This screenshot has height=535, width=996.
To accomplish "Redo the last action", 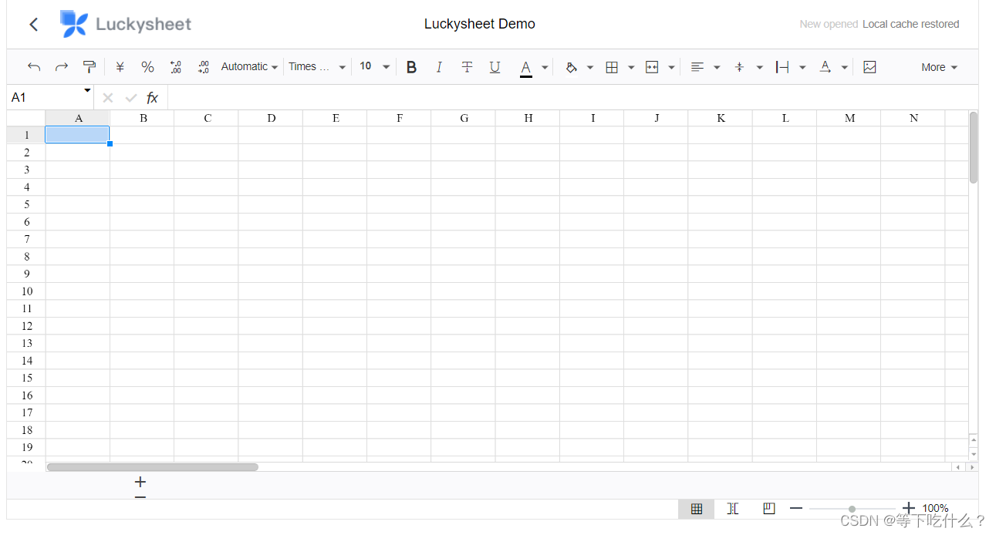I will [x=62, y=67].
